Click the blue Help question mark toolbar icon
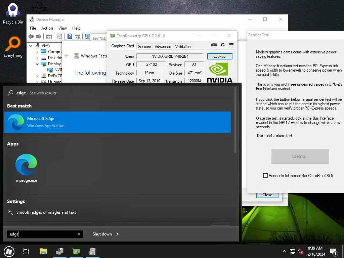The width and height of the screenshot is (344, 258). [x=70, y=36]
